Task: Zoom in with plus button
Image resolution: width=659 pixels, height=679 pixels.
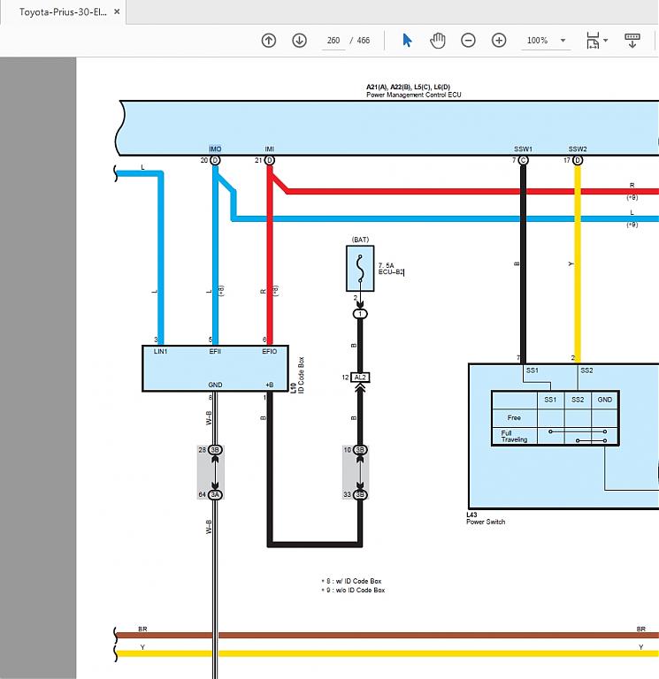Action: point(499,40)
